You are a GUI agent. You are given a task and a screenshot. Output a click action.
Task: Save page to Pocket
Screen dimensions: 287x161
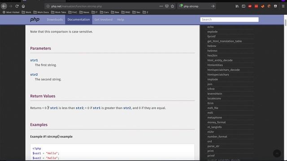click(x=167, y=6)
